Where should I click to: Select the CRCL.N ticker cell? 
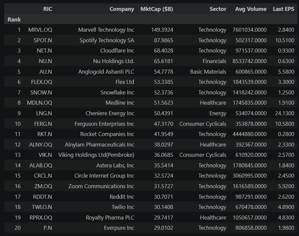point(43,176)
